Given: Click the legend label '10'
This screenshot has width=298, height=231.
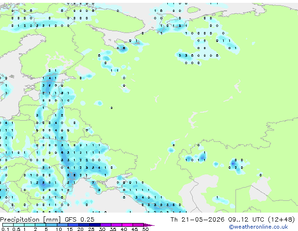Looking at the screenshot, I should (x=59, y=229).
